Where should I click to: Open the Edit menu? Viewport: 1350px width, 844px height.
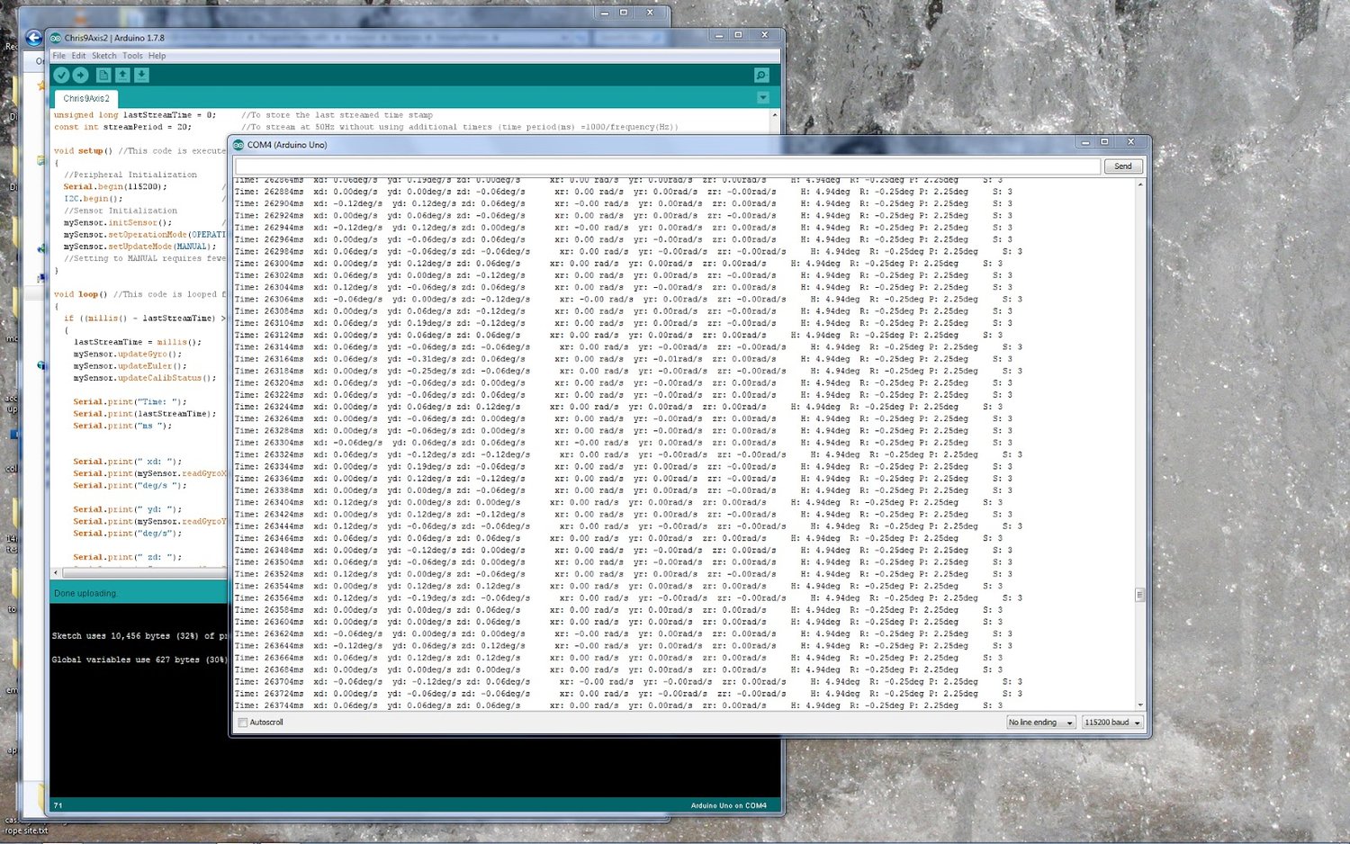pyautogui.click(x=79, y=56)
